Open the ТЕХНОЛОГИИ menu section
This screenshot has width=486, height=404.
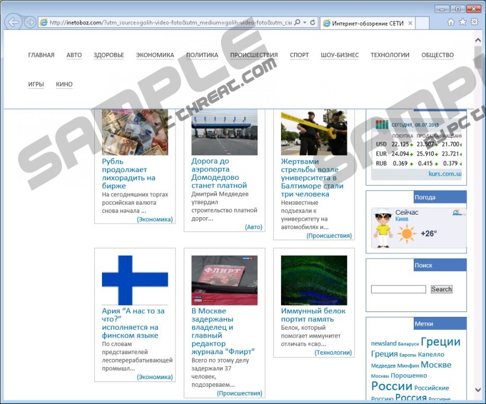(x=389, y=55)
